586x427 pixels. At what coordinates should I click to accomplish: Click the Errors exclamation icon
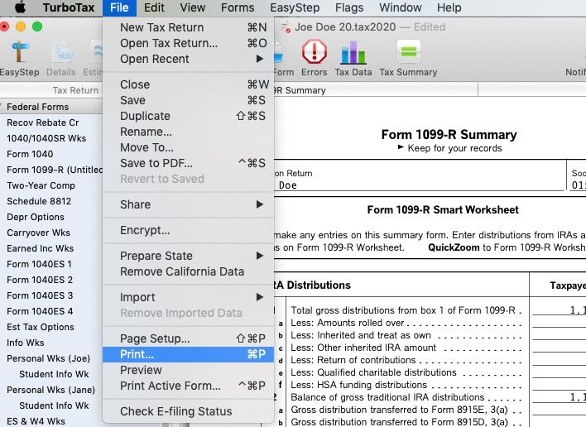click(315, 51)
